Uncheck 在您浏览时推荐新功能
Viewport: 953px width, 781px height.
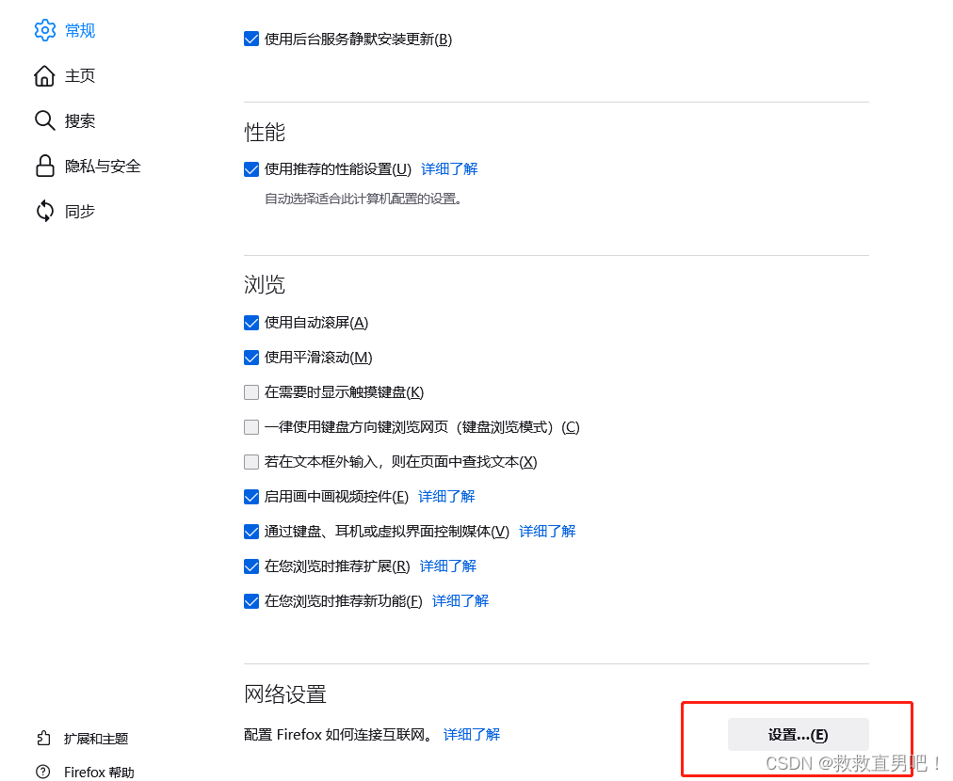click(251, 600)
